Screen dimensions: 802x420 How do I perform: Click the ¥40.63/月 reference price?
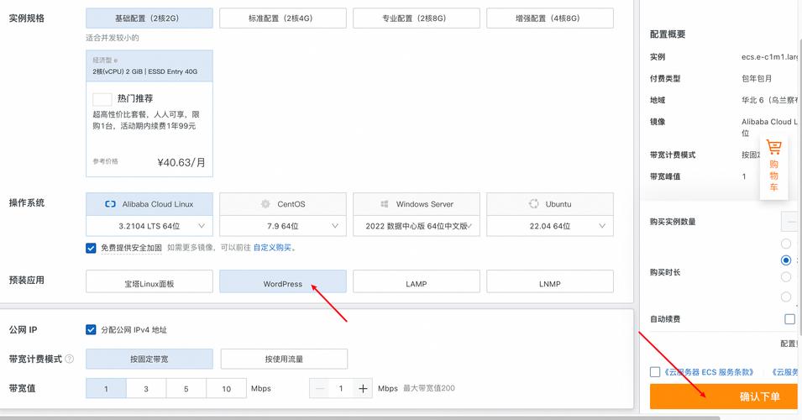pos(181,163)
